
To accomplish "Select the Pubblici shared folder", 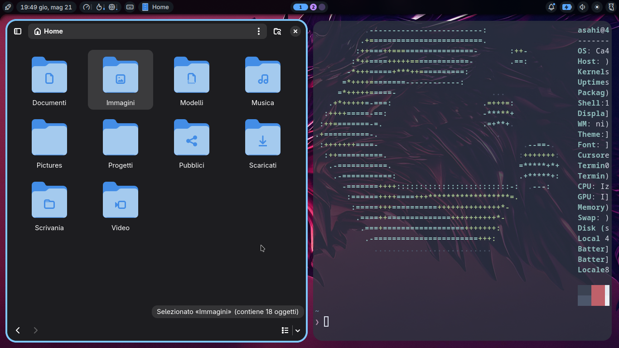I will 192,137.
